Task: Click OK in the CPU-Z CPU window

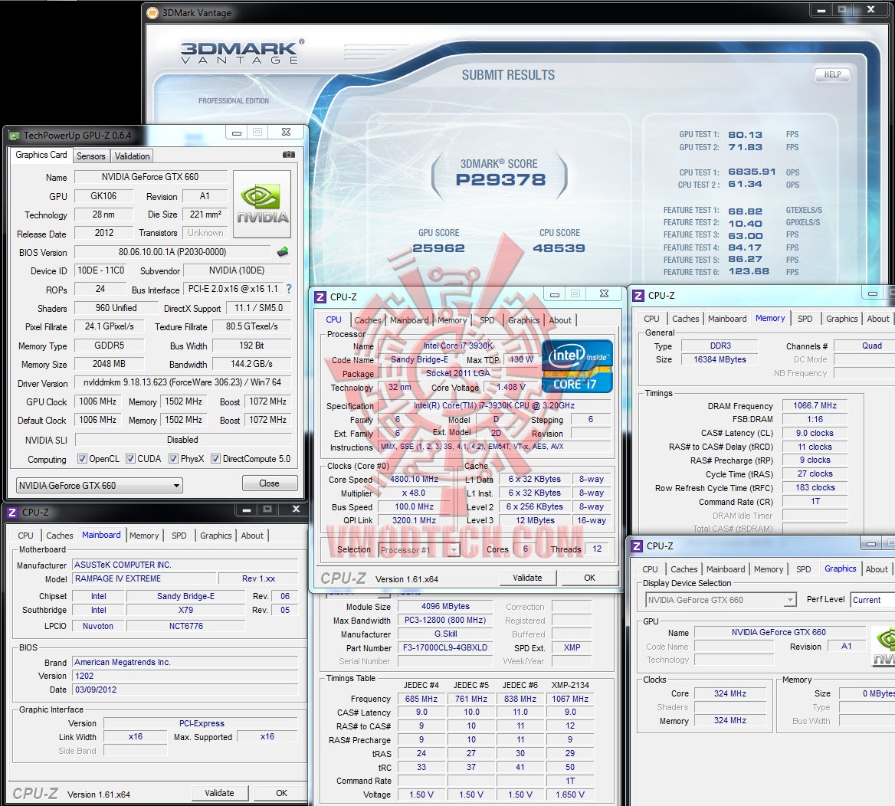Action: pos(589,578)
